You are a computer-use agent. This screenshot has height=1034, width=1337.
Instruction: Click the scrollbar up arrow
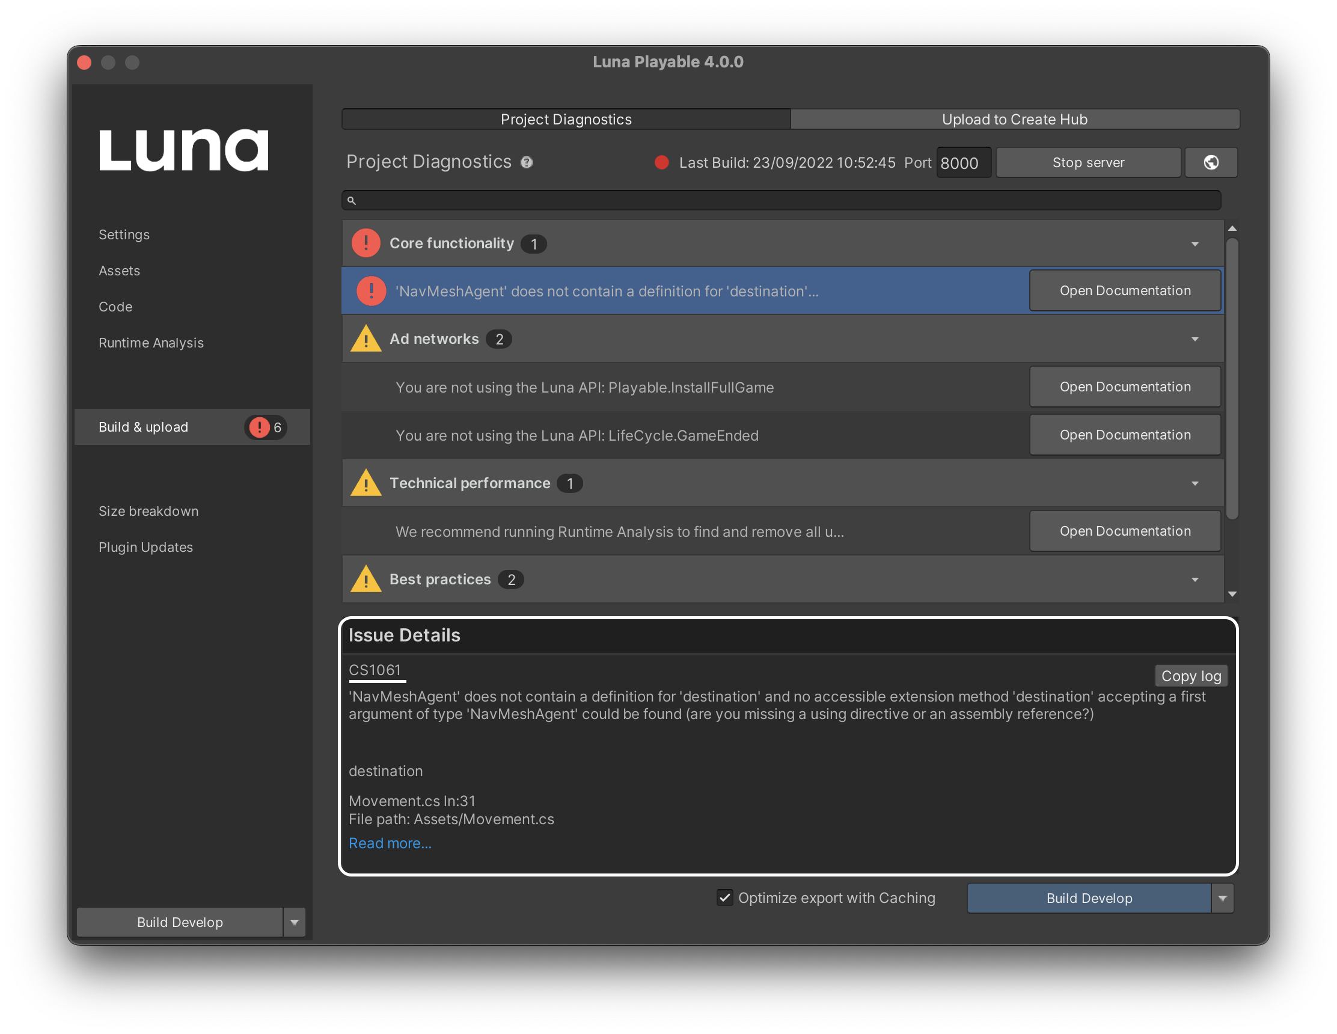pyautogui.click(x=1232, y=228)
